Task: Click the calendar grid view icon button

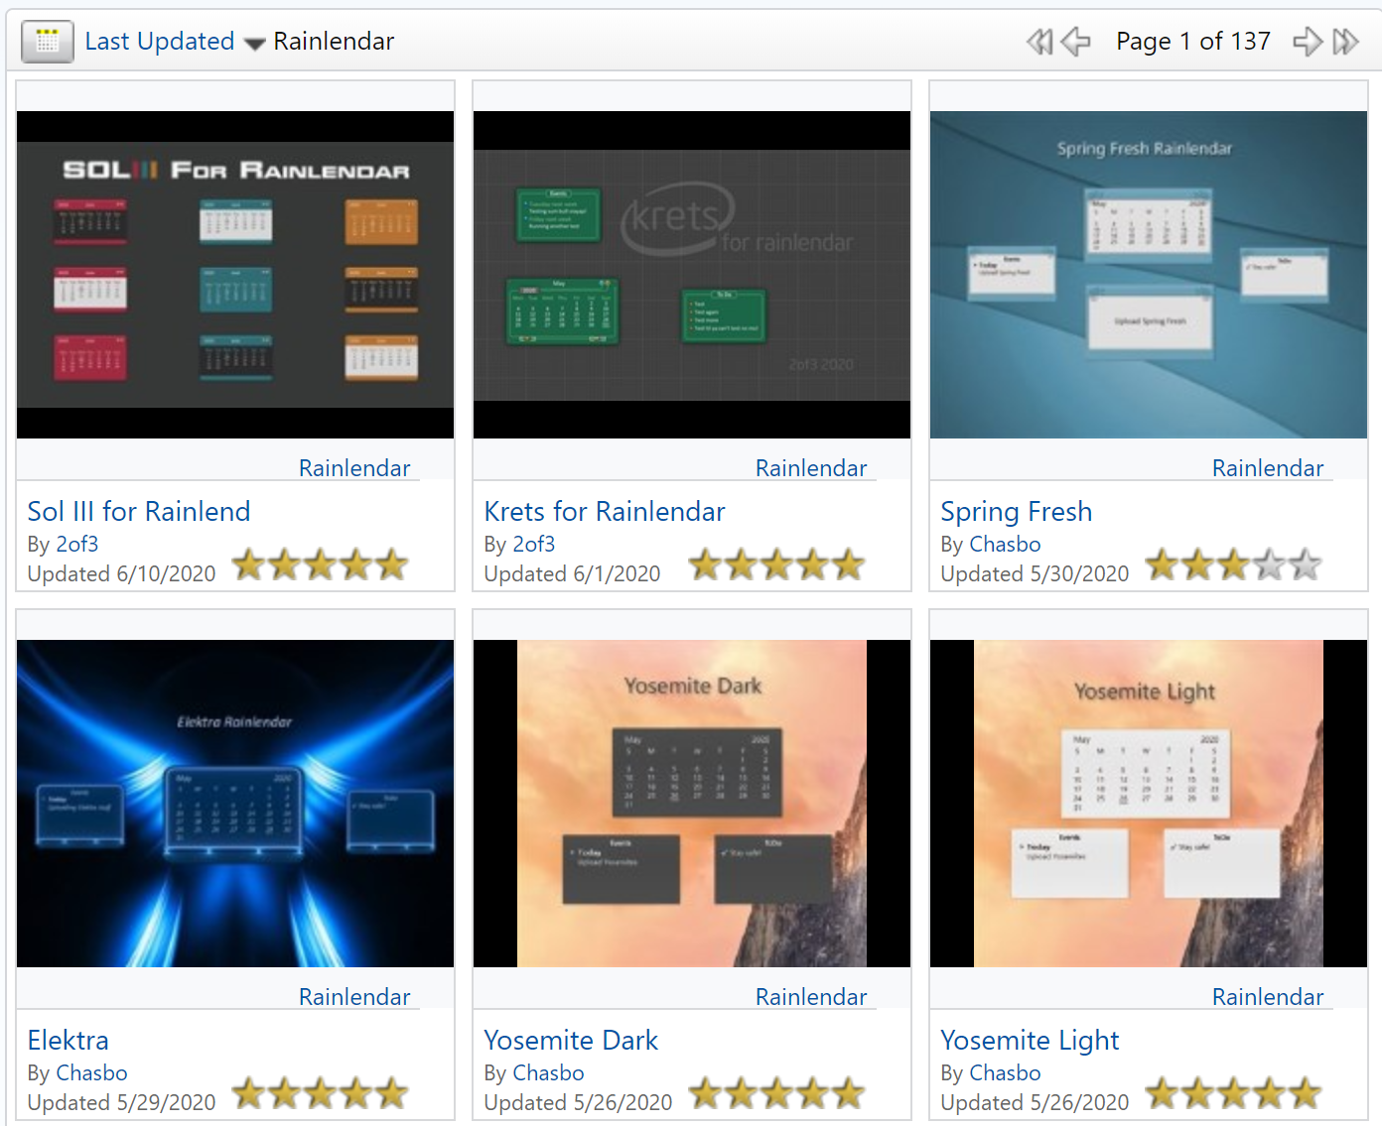Action: point(48,42)
